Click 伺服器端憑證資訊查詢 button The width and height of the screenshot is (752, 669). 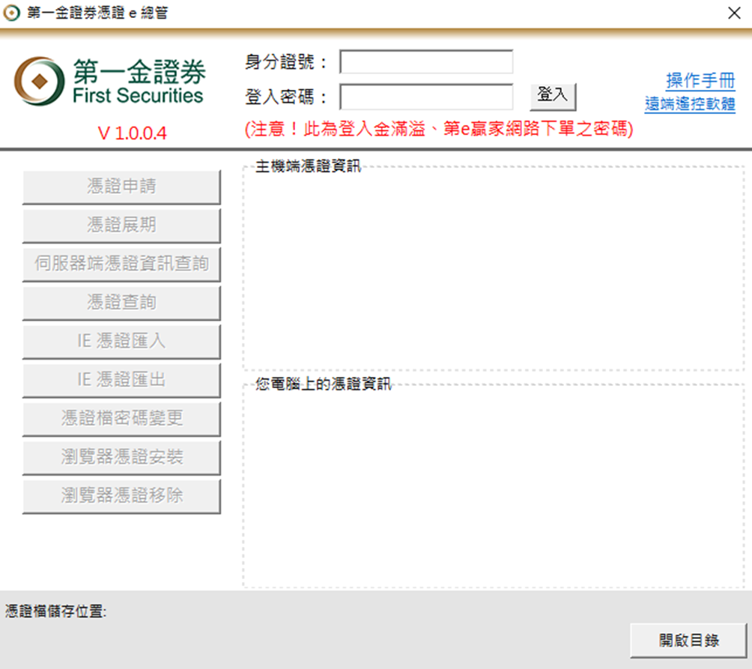(121, 264)
